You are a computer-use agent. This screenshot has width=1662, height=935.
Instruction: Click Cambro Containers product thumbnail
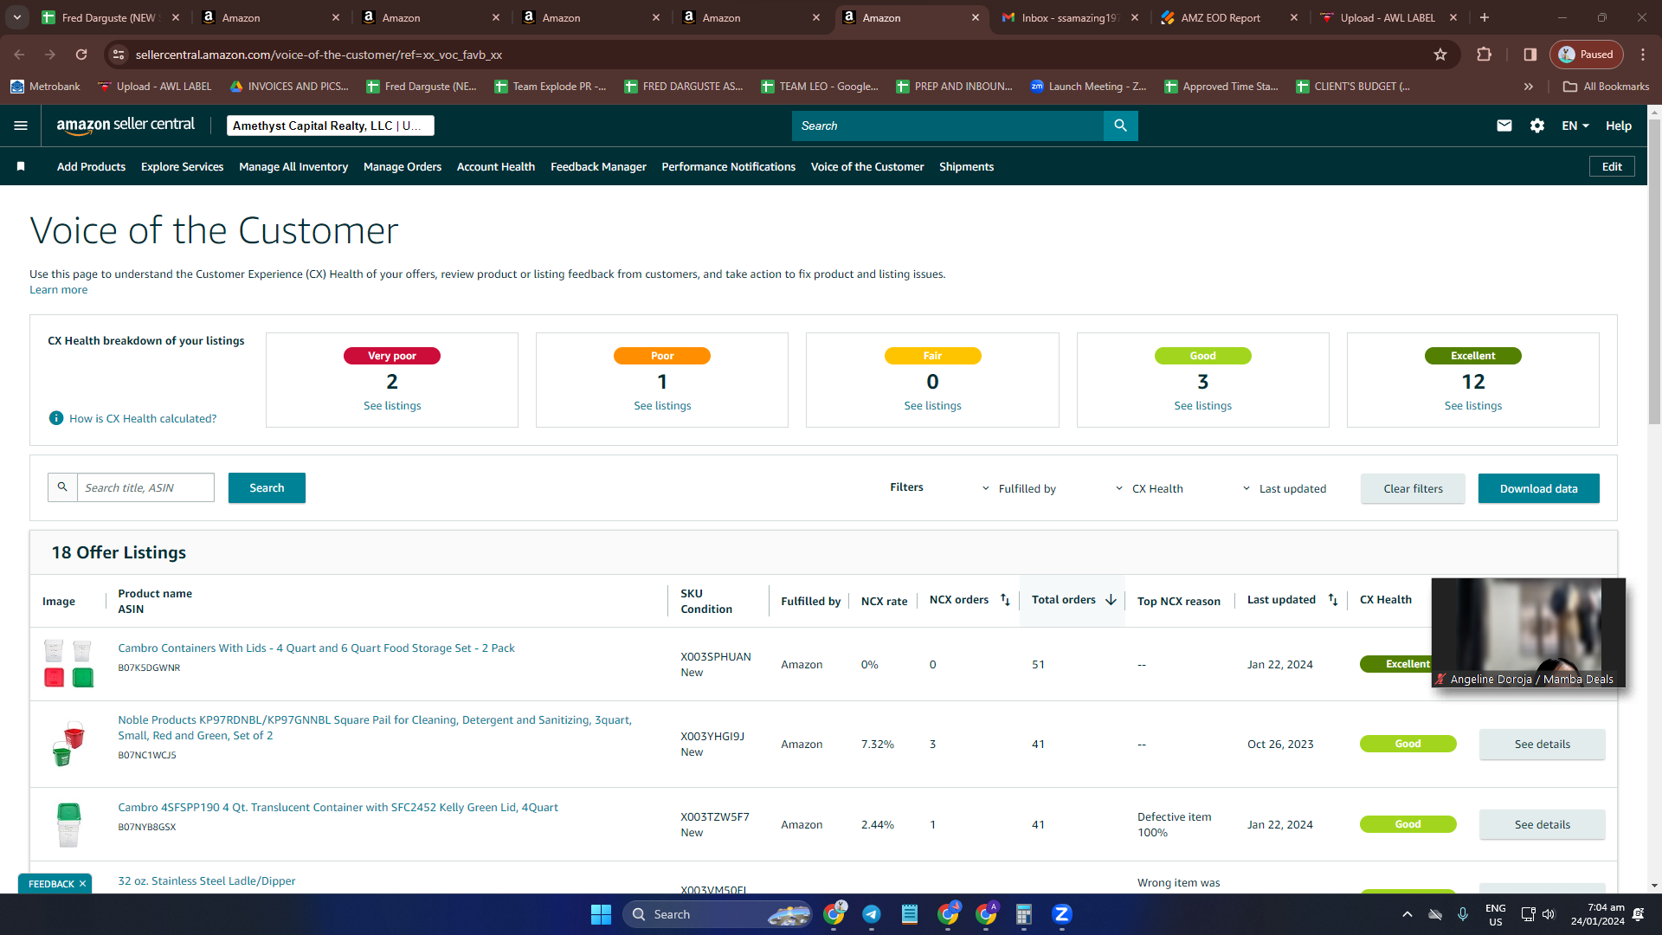coord(68,664)
